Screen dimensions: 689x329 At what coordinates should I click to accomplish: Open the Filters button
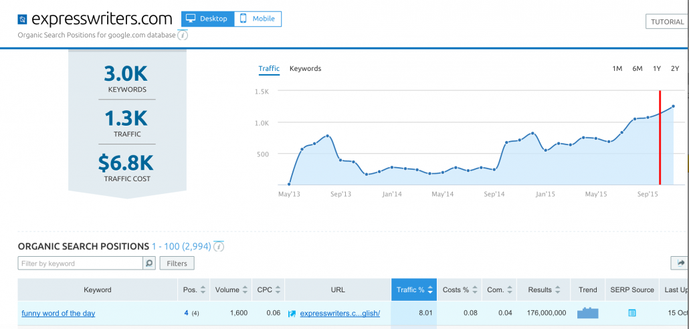177,263
